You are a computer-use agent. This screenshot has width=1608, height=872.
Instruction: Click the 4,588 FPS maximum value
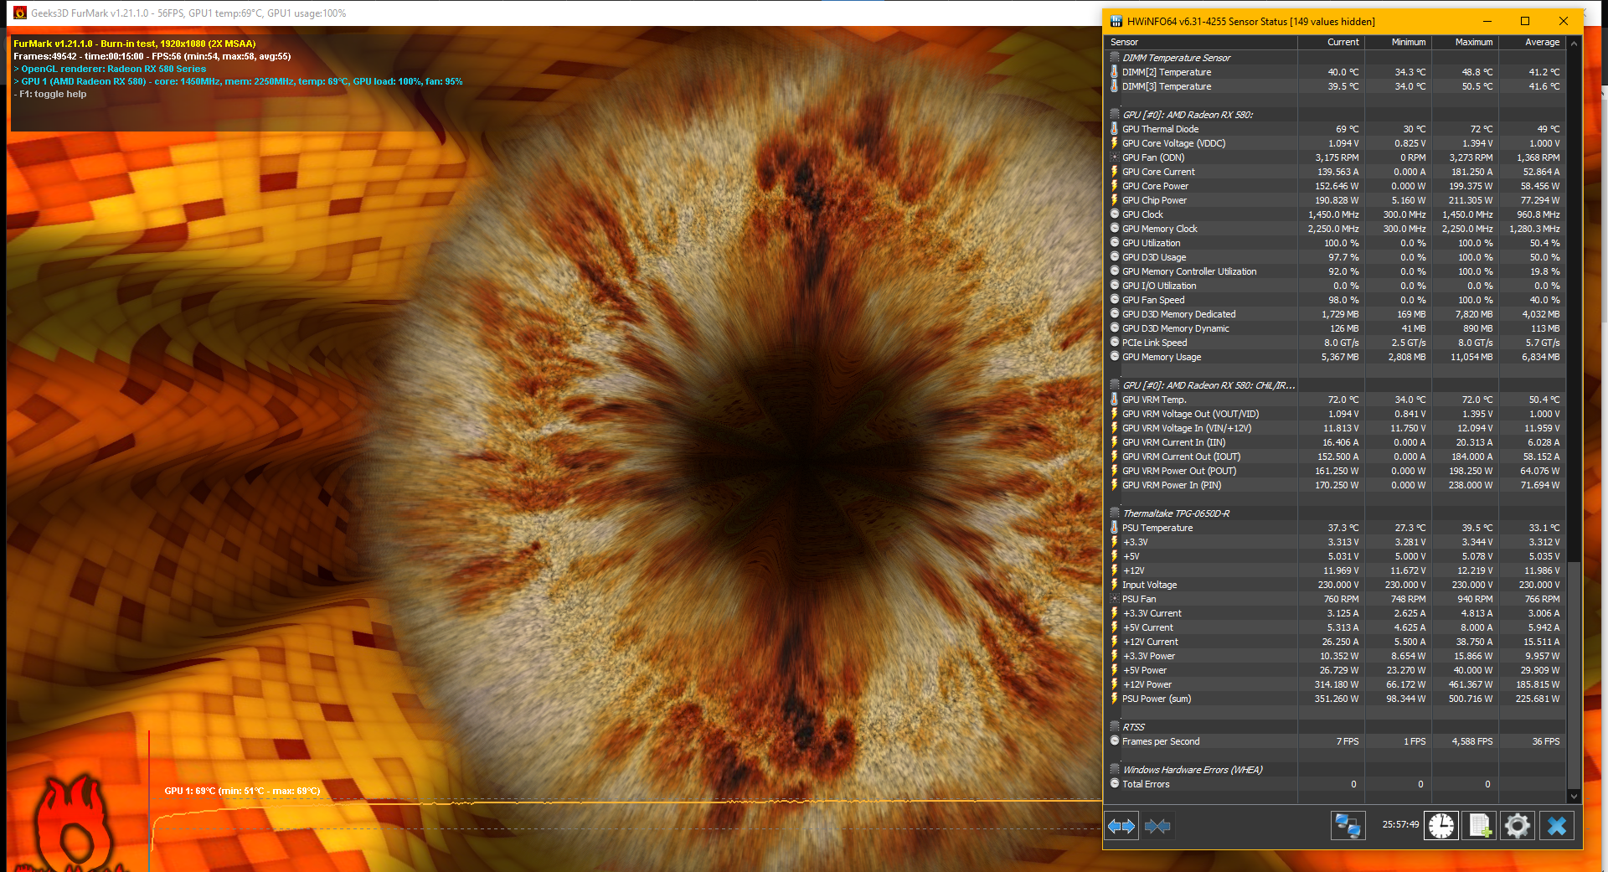[1472, 741]
